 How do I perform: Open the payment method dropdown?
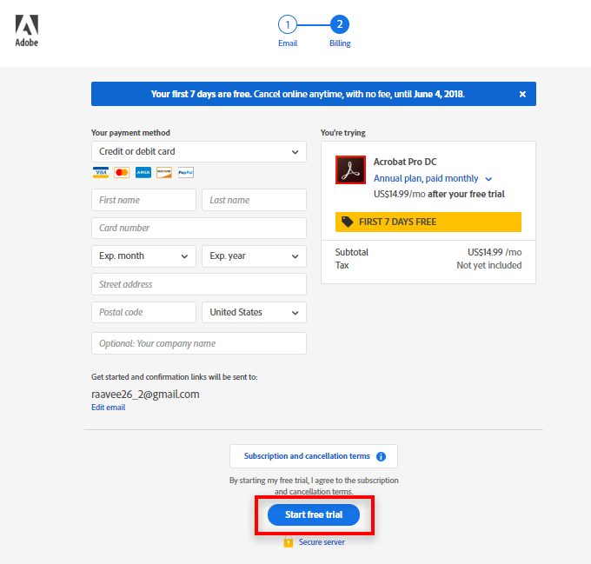point(199,152)
